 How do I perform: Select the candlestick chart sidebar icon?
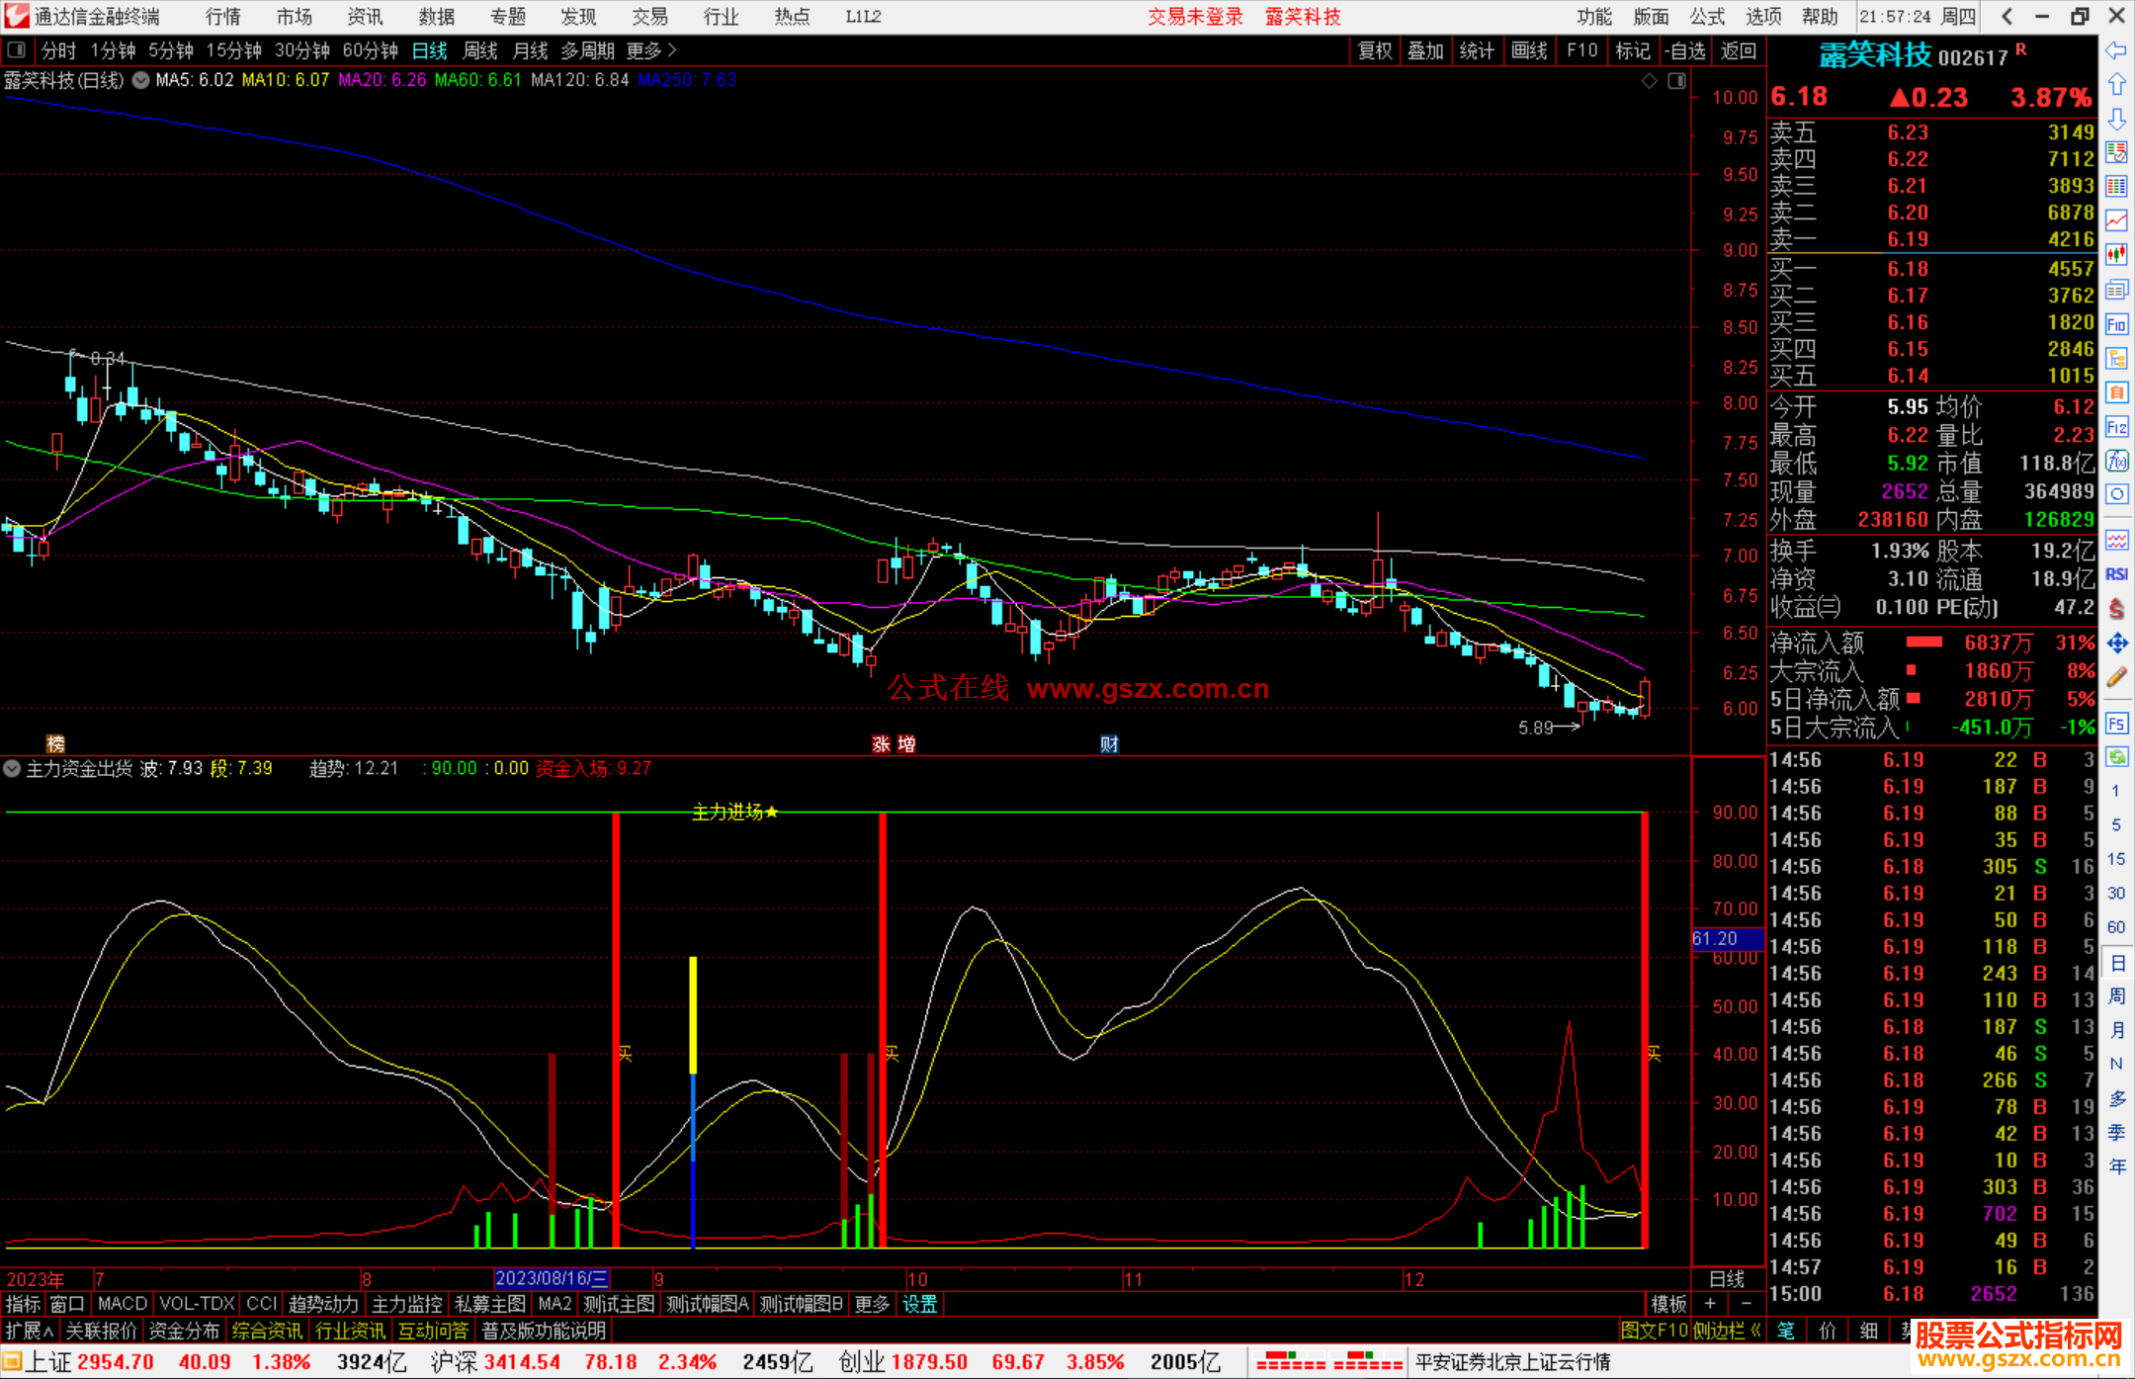pos(2116,255)
